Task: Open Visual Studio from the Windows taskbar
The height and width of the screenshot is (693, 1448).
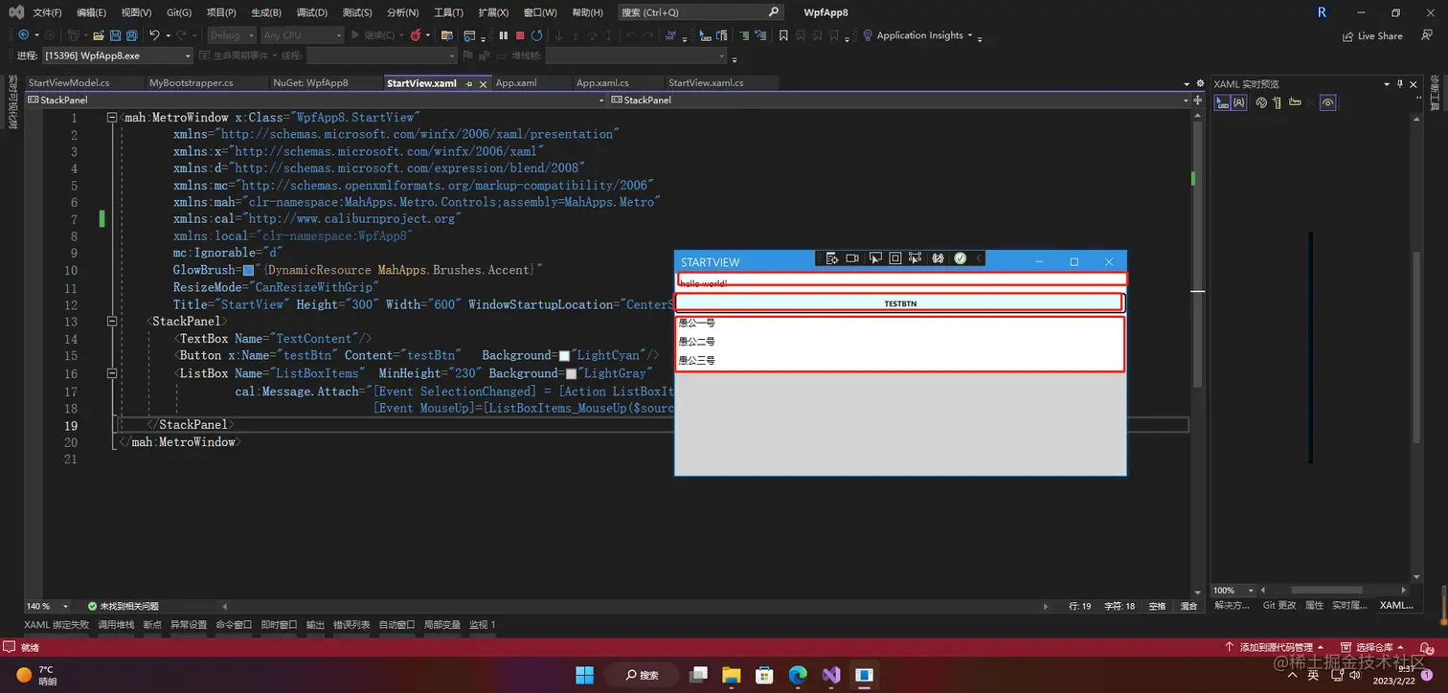Action: [831, 675]
